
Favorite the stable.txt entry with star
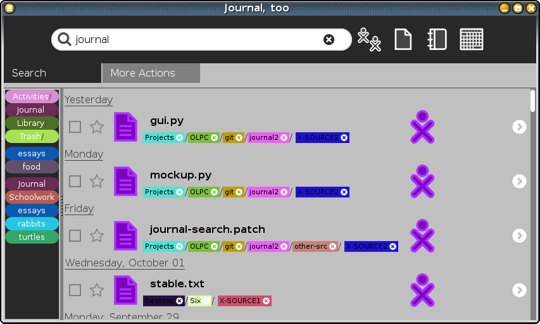(x=97, y=290)
